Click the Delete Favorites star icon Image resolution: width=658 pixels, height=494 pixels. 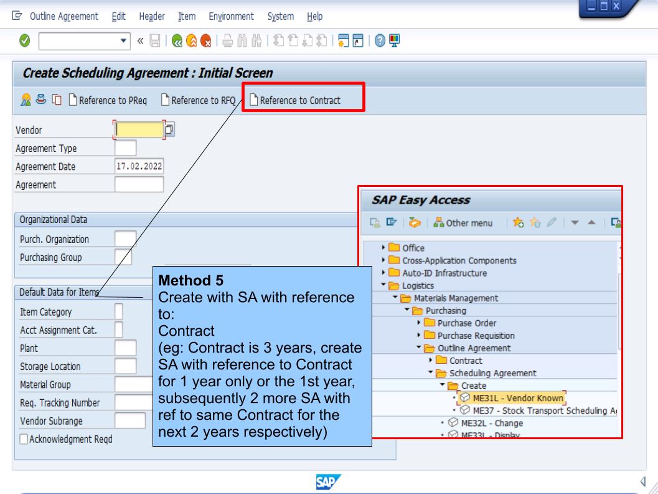535,222
